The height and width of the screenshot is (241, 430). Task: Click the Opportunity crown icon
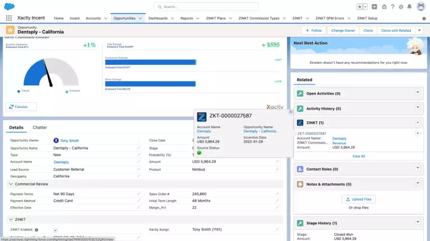click(x=10, y=30)
